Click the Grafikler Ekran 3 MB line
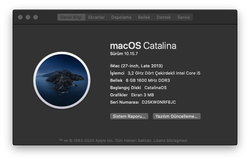The height and width of the screenshot is (161, 250). (132, 95)
